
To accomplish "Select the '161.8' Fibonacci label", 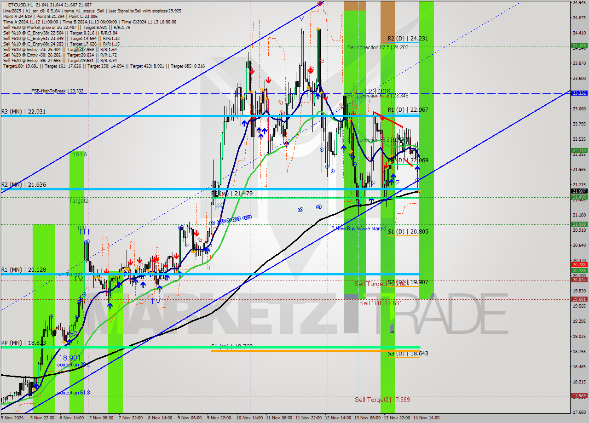I will 80,154.
